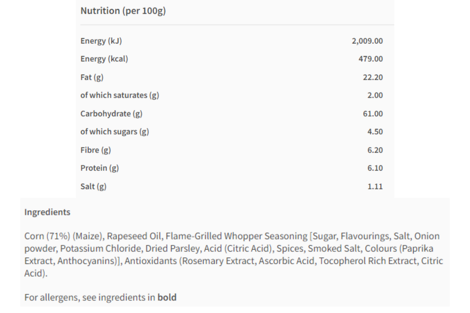Click the Carbohydrate (g) label
The image size is (470, 313).
(x=111, y=114)
